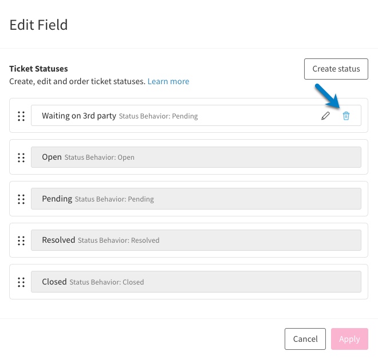Screen dimensions: 378x359
Task: Click Status Behavior: Closed text
Action: click(x=107, y=282)
